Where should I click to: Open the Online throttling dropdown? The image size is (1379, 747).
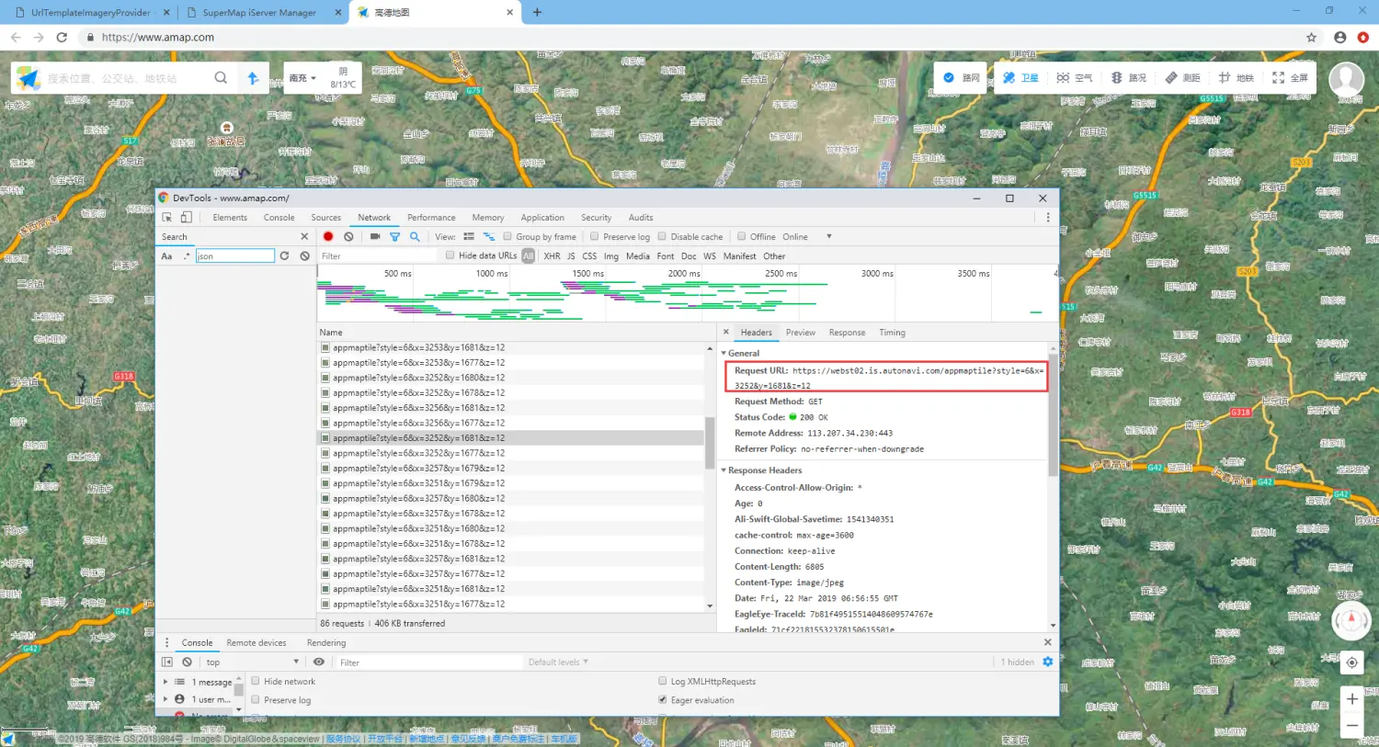coord(807,236)
